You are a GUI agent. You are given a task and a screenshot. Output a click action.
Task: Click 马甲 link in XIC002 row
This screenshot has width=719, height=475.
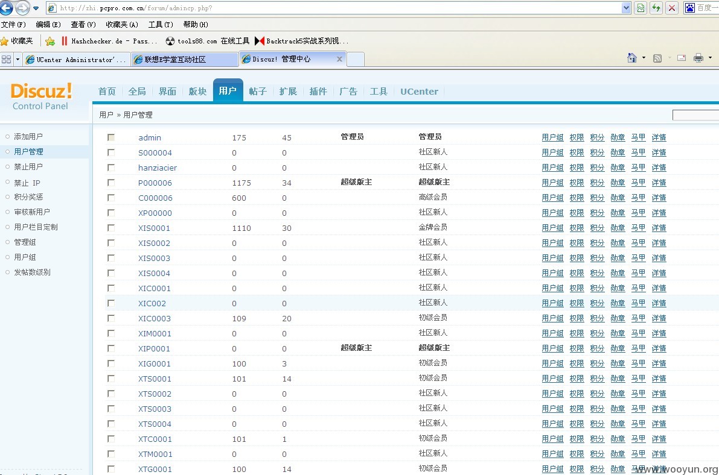tap(638, 303)
